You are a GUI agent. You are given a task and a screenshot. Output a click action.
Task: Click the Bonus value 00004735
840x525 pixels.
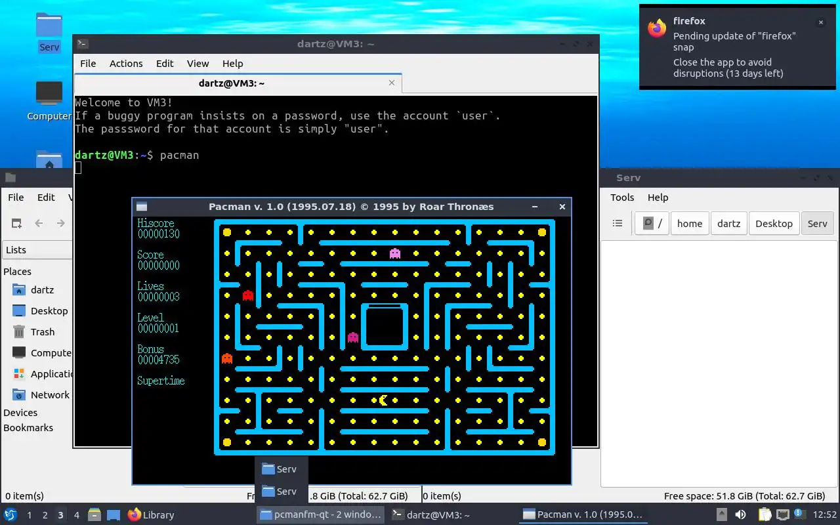pos(159,360)
